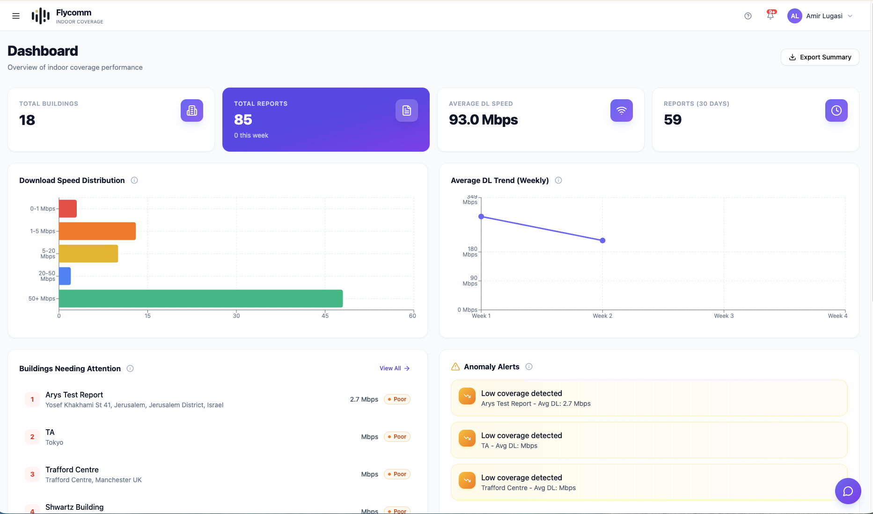873x514 pixels.
Task: Click the wifi icon on Average DL Speed card
Action: tap(621, 110)
